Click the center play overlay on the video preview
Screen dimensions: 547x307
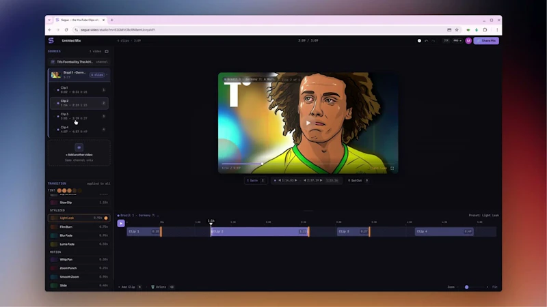pyautogui.click(x=308, y=123)
